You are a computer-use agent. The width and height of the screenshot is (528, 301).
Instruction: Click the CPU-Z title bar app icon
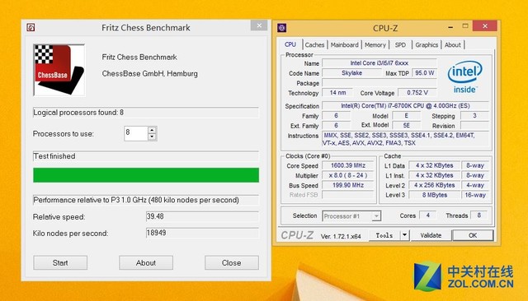(x=282, y=28)
